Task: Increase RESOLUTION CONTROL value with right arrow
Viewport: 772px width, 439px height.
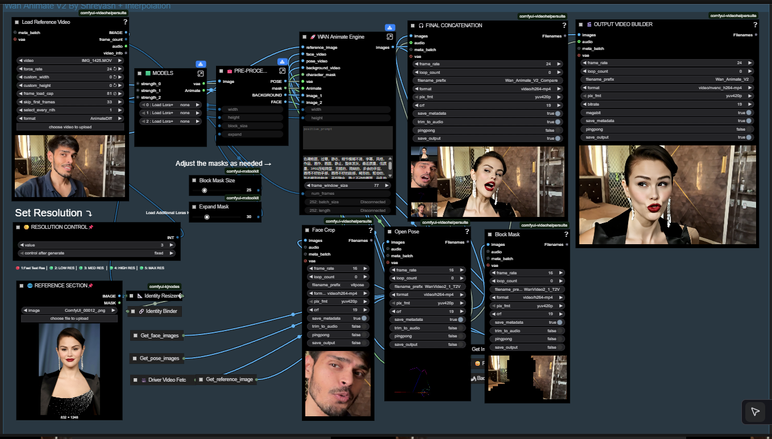Action: pyautogui.click(x=172, y=245)
